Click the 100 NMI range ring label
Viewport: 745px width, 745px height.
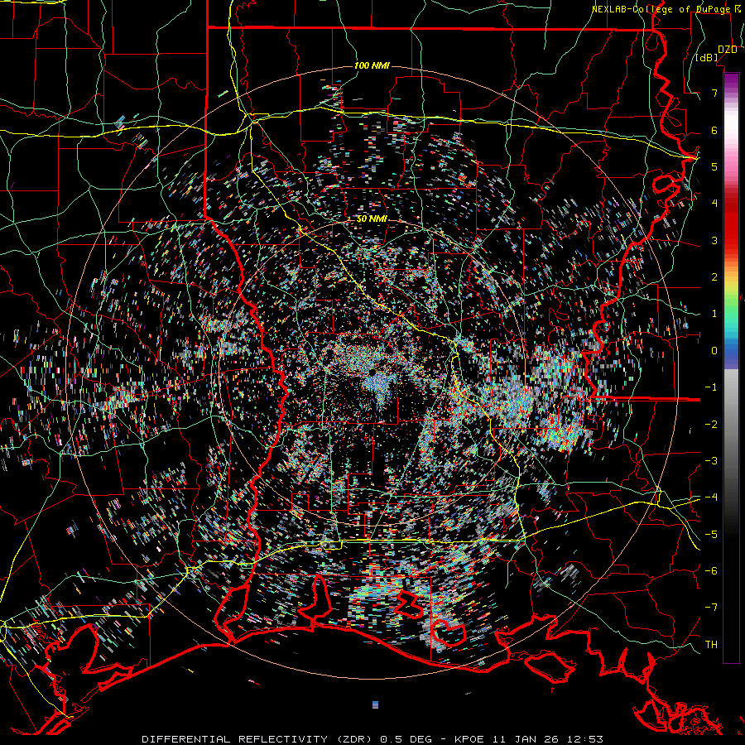372,65
